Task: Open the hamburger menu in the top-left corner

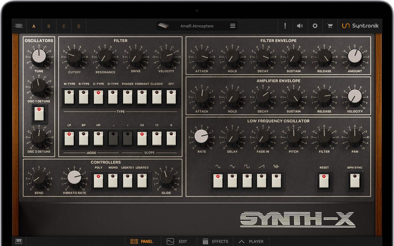Action: (19, 26)
